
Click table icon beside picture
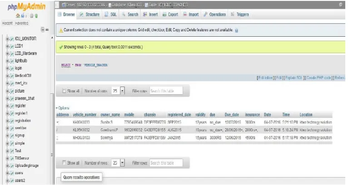click(12, 91)
